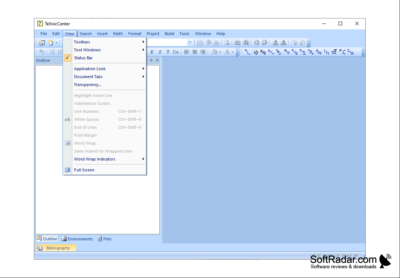The image size is (400, 278).
Task: Click the stacked-pages build output icon
Action: pyautogui.click(x=208, y=43)
